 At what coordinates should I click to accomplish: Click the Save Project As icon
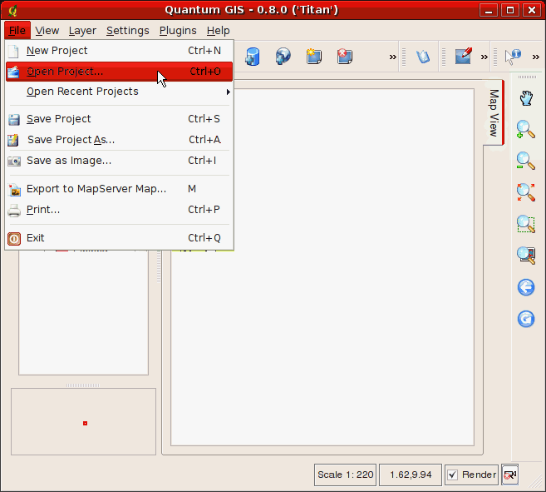(x=13, y=140)
